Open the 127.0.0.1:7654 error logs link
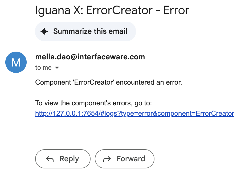 (134, 114)
